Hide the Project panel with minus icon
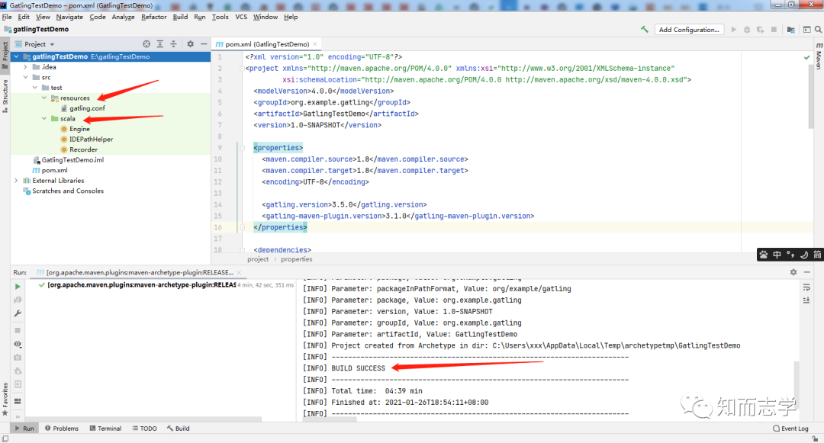Screen dimensions: 824x443 point(204,44)
